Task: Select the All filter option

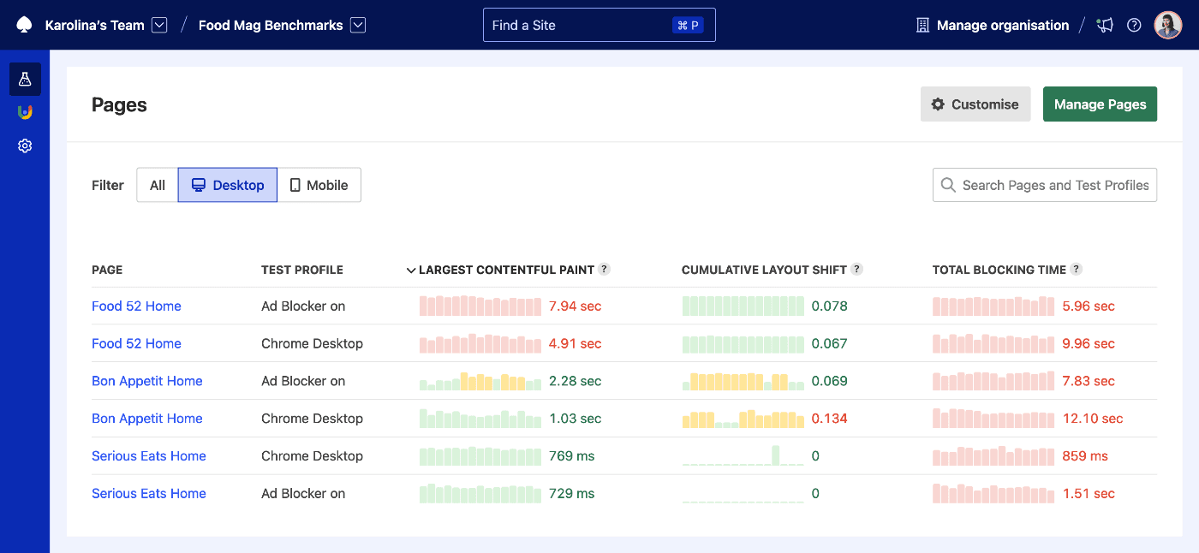Action: click(x=158, y=185)
